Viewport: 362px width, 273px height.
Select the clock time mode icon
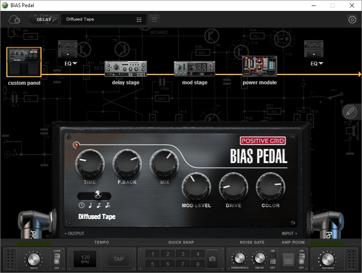(x=81, y=205)
